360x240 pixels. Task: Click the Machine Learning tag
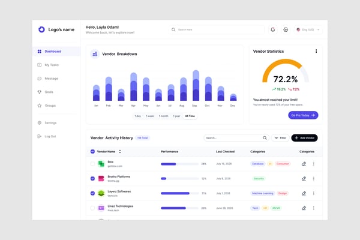click(263, 193)
